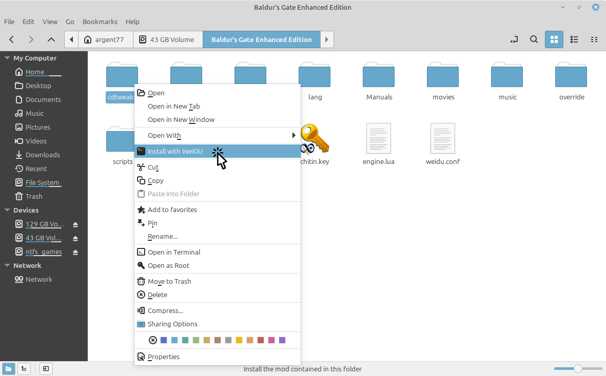The width and height of the screenshot is (606, 376).
Task: Open the Go menu
Action: (x=70, y=22)
